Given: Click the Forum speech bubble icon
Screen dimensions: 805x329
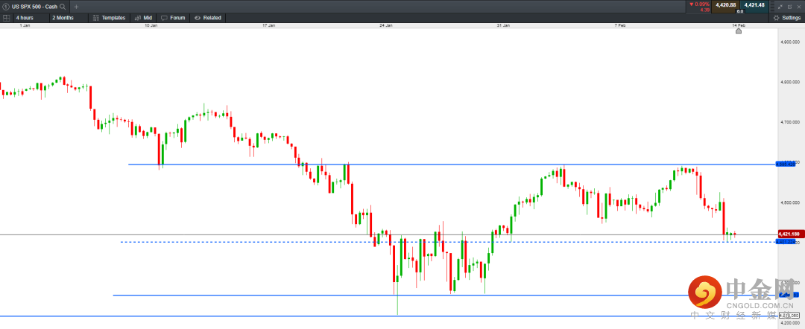Looking at the screenshot, I should pyautogui.click(x=164, y=17).
